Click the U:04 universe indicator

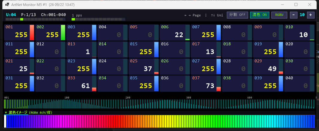[11, 15]
